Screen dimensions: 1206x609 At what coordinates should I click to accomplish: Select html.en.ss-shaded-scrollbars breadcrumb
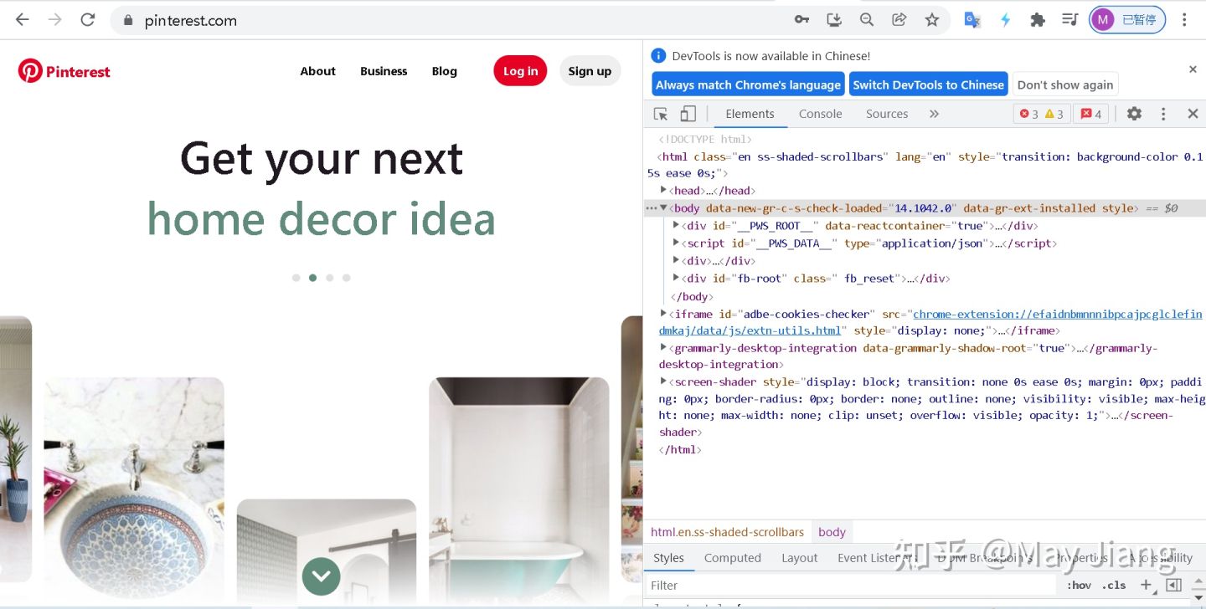727,532
